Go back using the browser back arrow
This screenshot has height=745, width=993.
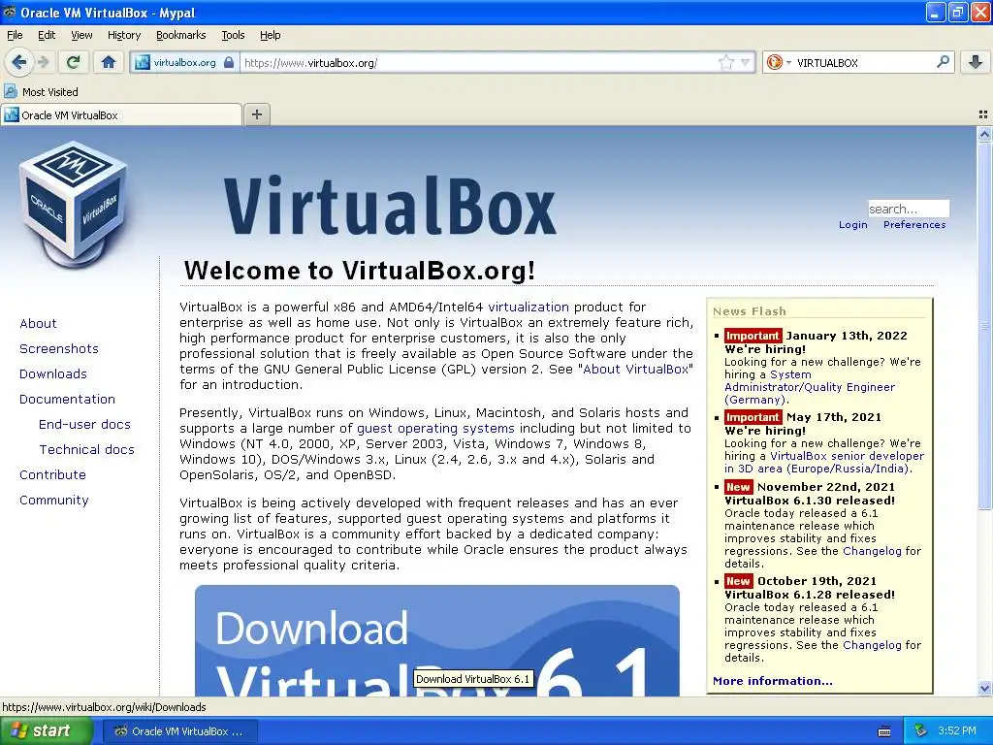pos(18,62)
